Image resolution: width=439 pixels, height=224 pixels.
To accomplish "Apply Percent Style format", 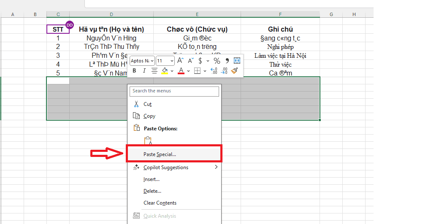I will [217, 61].
